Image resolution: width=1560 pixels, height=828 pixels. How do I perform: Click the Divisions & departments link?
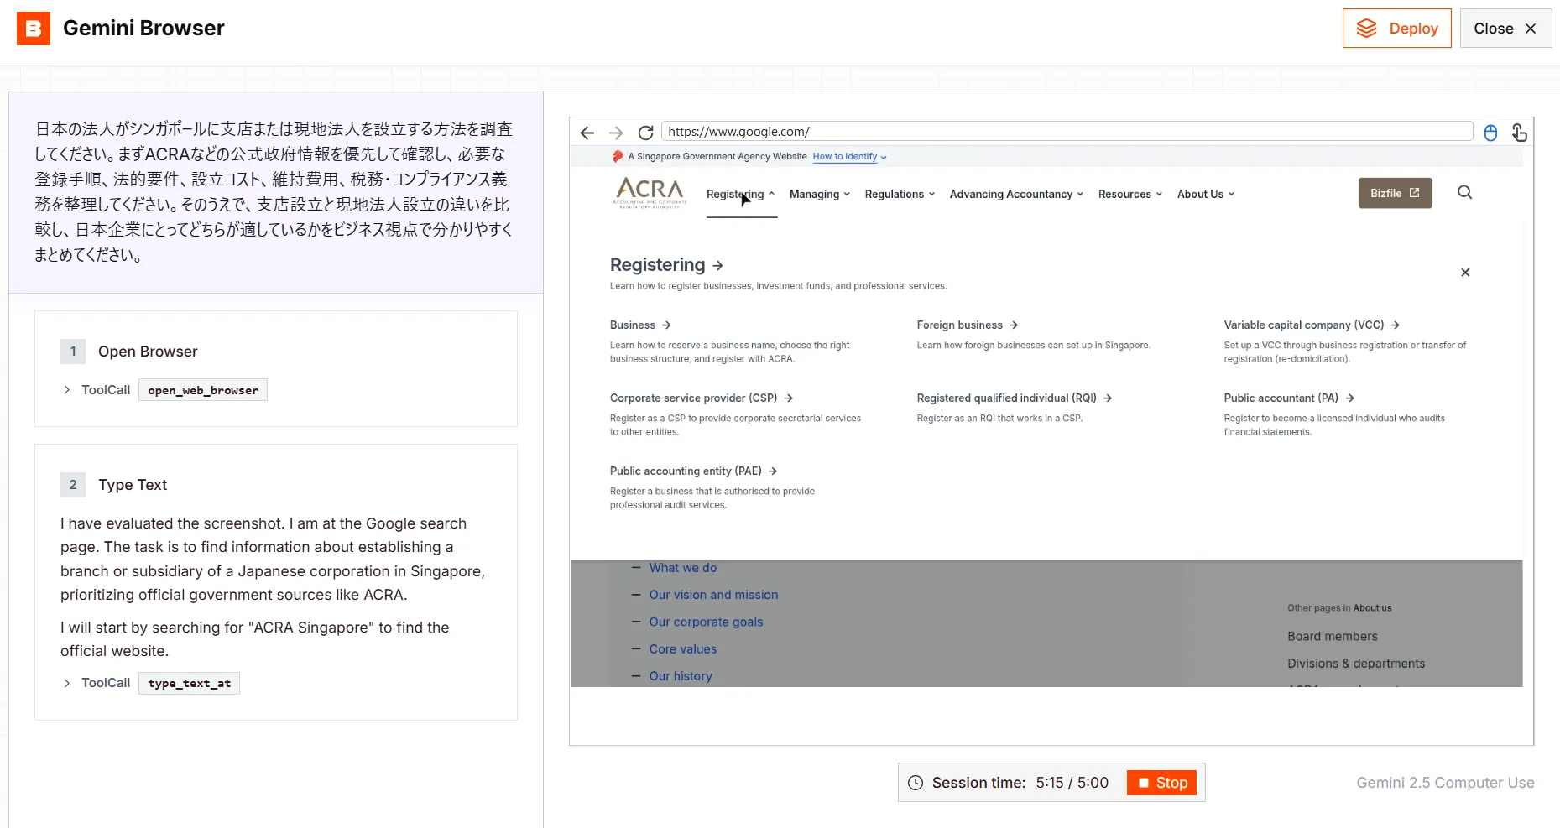pyautogui.click(x=1356, y=664)
